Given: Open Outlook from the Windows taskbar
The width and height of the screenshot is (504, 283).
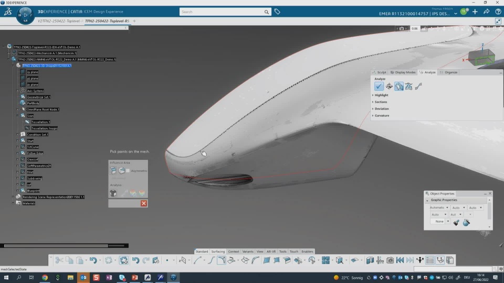Looking at the screenshot, I should (x=83, y=278).
